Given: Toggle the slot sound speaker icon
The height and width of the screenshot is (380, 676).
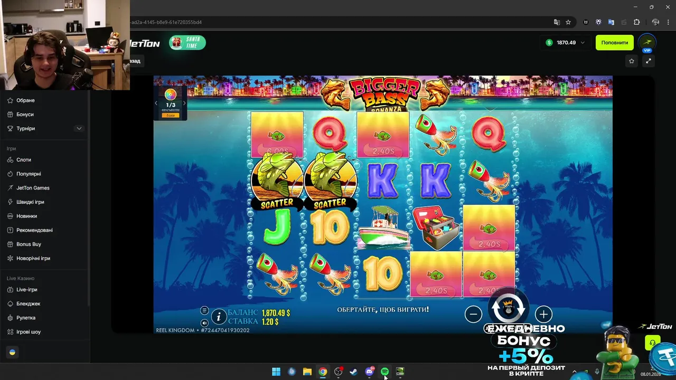Looking at the screenshot, I should point(204,322).
